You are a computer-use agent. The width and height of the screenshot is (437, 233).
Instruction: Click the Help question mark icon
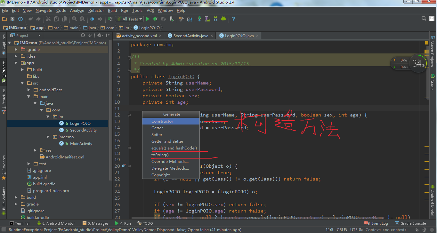233,19
